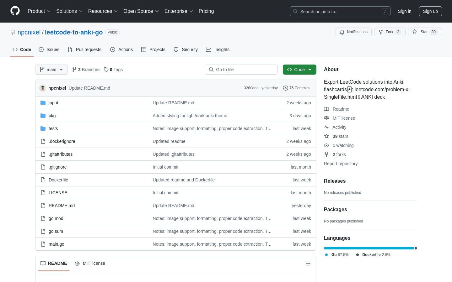Screen dimensions: 452x282
Task: Click the Go to file search field
Action: pyautogui.click(x=241, y=70)
